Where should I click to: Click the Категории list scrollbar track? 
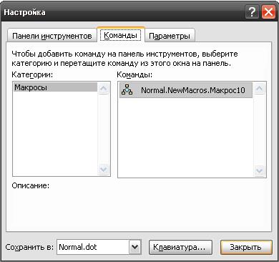[104, 129]
